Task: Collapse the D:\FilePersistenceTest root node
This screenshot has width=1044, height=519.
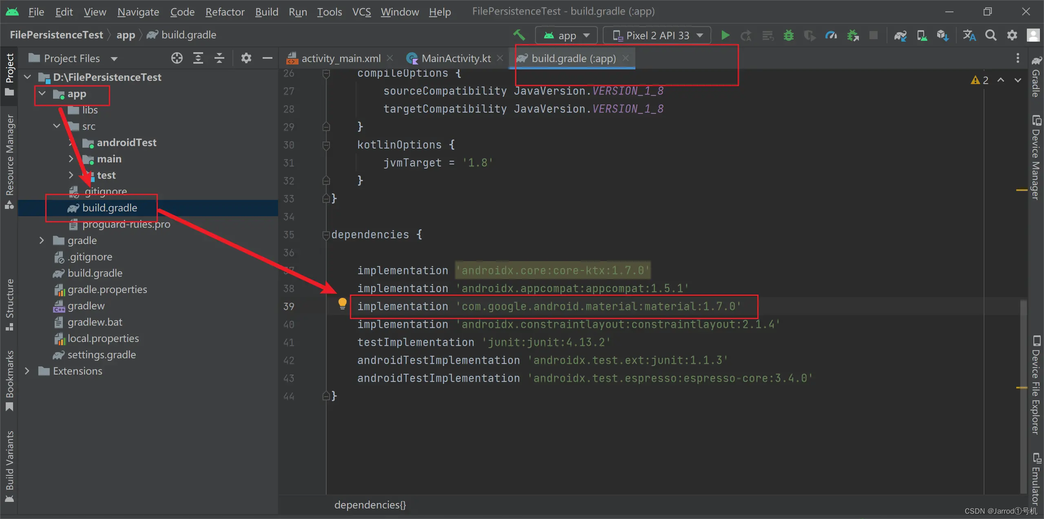Action: pyautogui.click(x=27, y=77)
